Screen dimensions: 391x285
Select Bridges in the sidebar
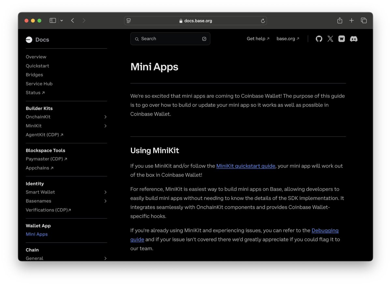click(x=34, y=75)
